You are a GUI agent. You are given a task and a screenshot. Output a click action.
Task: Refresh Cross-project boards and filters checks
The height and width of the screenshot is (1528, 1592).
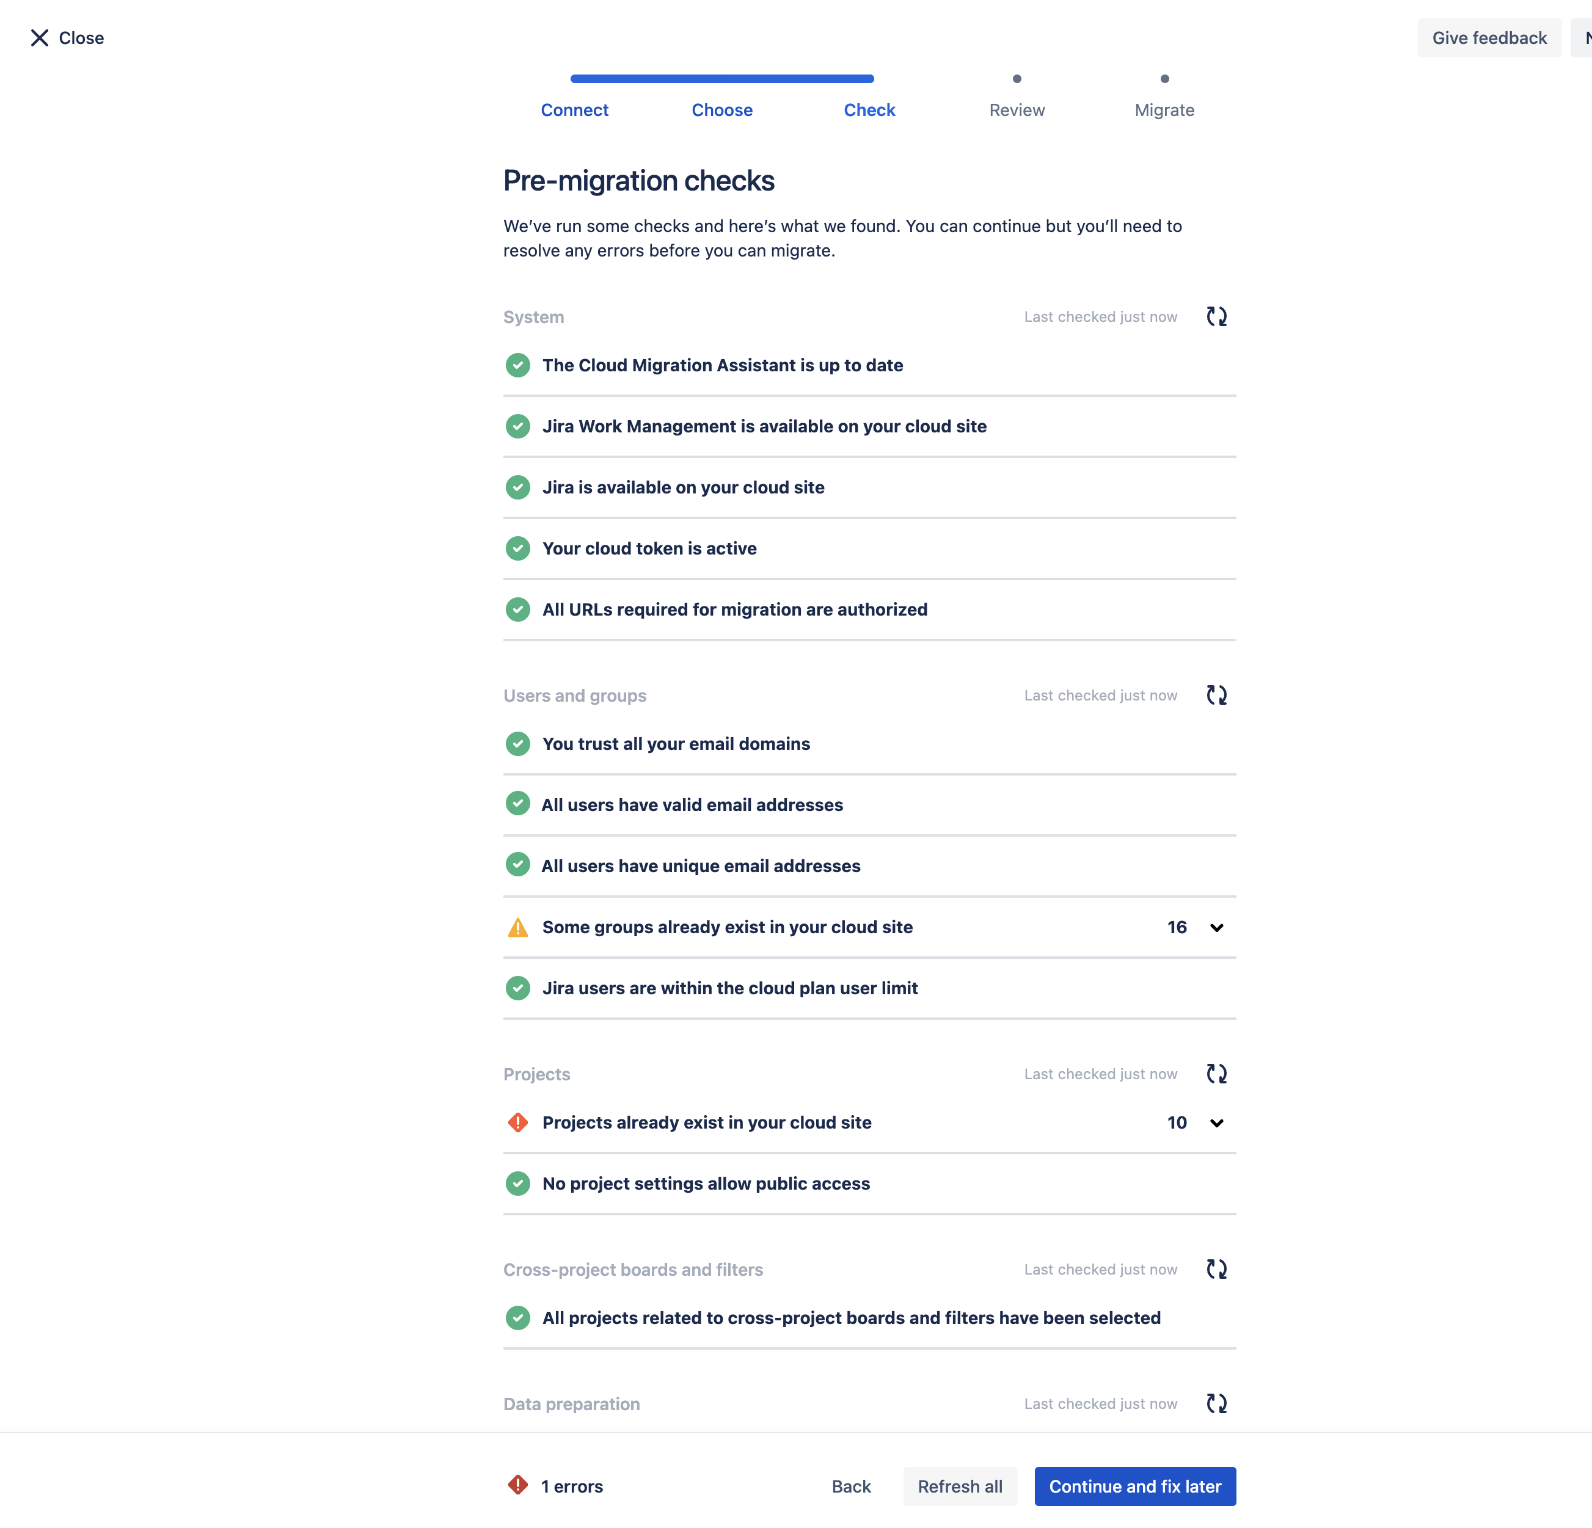[x=1216, y=1269]
